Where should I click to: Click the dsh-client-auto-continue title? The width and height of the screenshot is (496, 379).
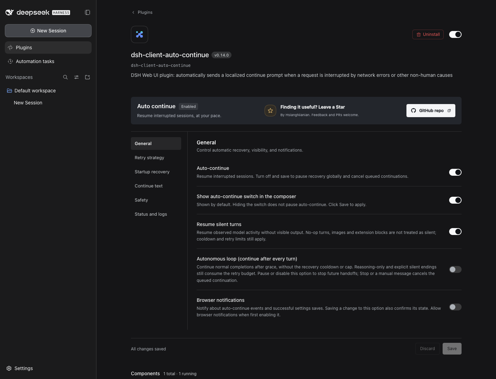pyautogui.click(x=170, y=55)
